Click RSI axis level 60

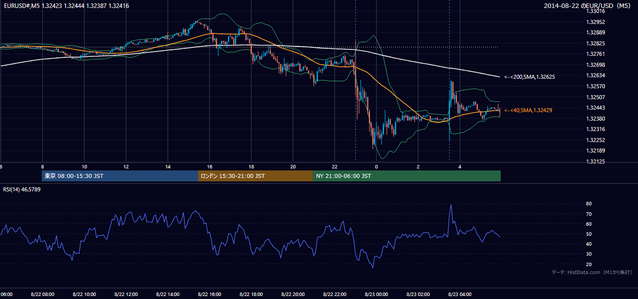[589, 224]
